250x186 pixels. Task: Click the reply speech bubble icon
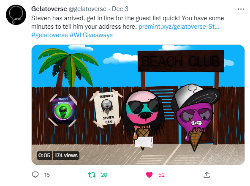pos(35,175)
